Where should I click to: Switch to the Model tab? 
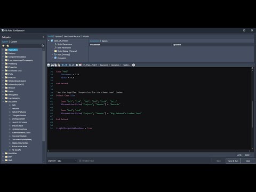coord(51,36)
